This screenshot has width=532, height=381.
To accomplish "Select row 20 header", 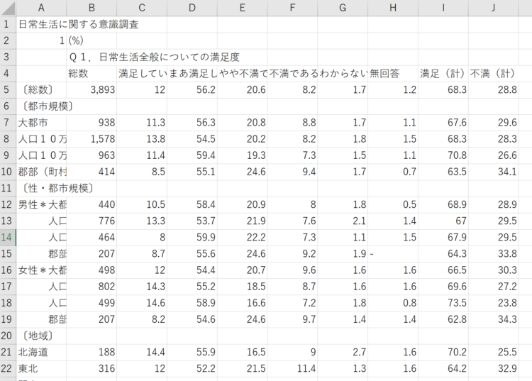I will coord(8,336).
